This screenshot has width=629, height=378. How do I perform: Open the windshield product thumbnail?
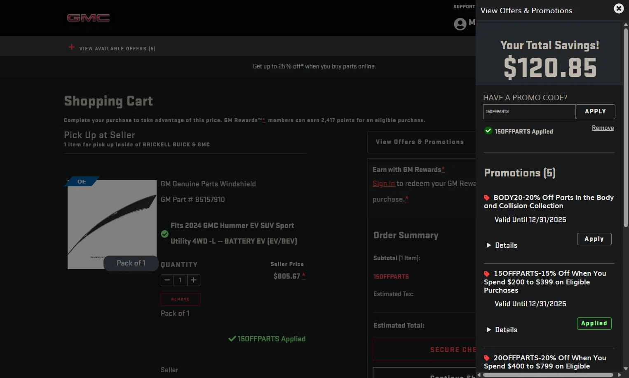(112, 225)
